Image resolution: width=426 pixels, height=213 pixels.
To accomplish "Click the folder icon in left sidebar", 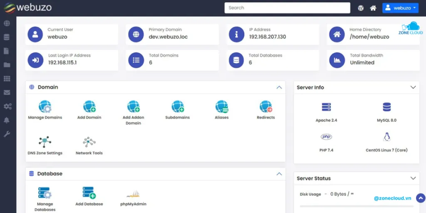I will coord(7,65).
